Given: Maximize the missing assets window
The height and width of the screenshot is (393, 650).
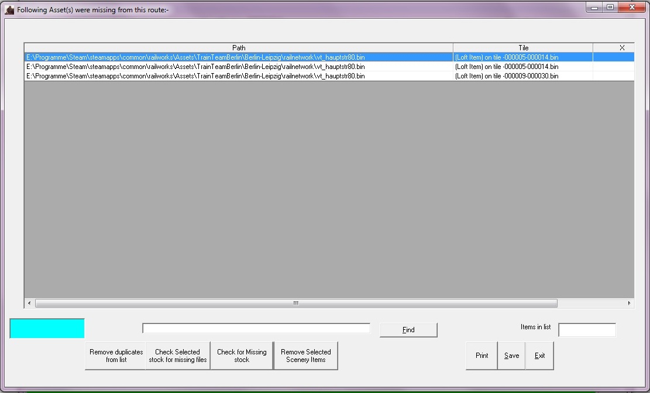Looking at the screenshot, I should click(610, 7).
